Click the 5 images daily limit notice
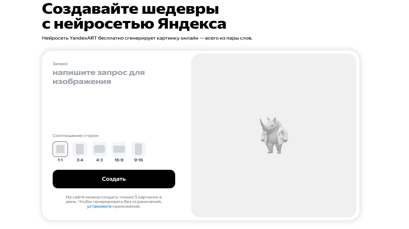The width and height of the screenshot is (409, 229). pyautogui.click(x=114, y=201)
